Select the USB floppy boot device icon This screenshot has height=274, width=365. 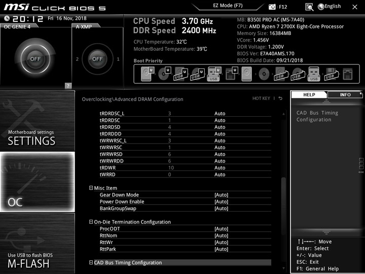pyautogui.click(x=331, y=74)
